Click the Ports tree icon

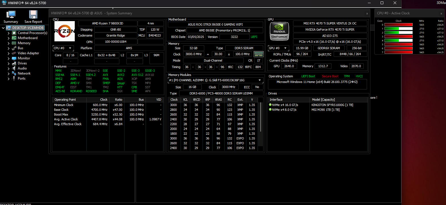coord(14,78)
